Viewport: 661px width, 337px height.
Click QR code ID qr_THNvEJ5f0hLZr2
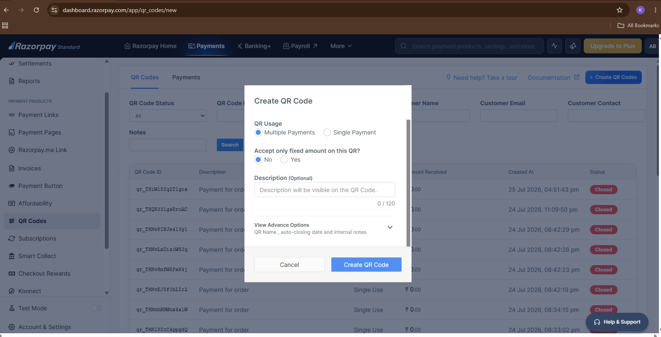[x=162, y=290]
